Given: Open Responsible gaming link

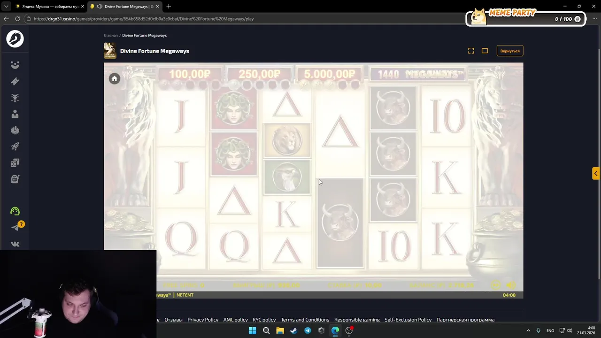Looking at the screenshot, I should point(357,320).
